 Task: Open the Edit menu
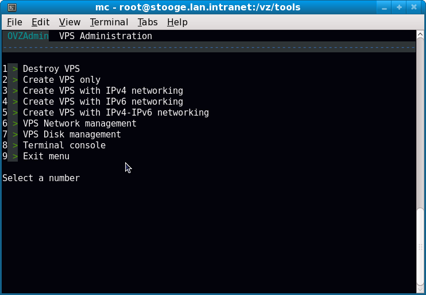pos(40,22)
